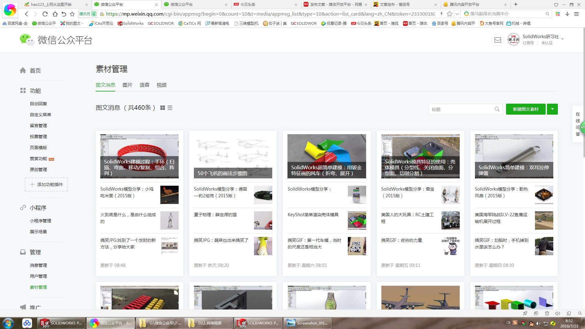
Task: Open 自定义菜单 in sidebar
Action: pyautogui.click(x=41, y=115)
